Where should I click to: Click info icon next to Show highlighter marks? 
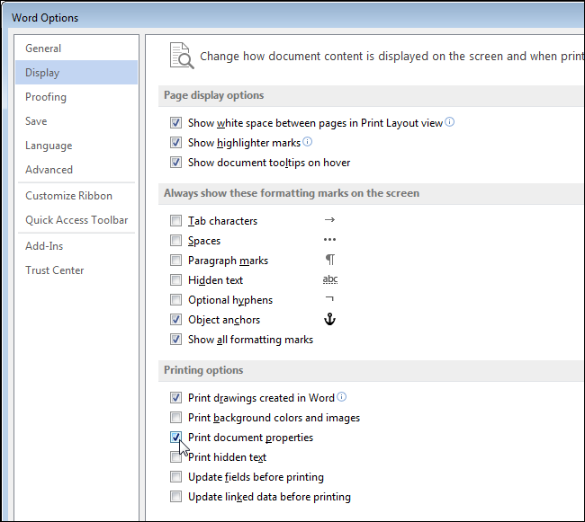pos(308,143)
